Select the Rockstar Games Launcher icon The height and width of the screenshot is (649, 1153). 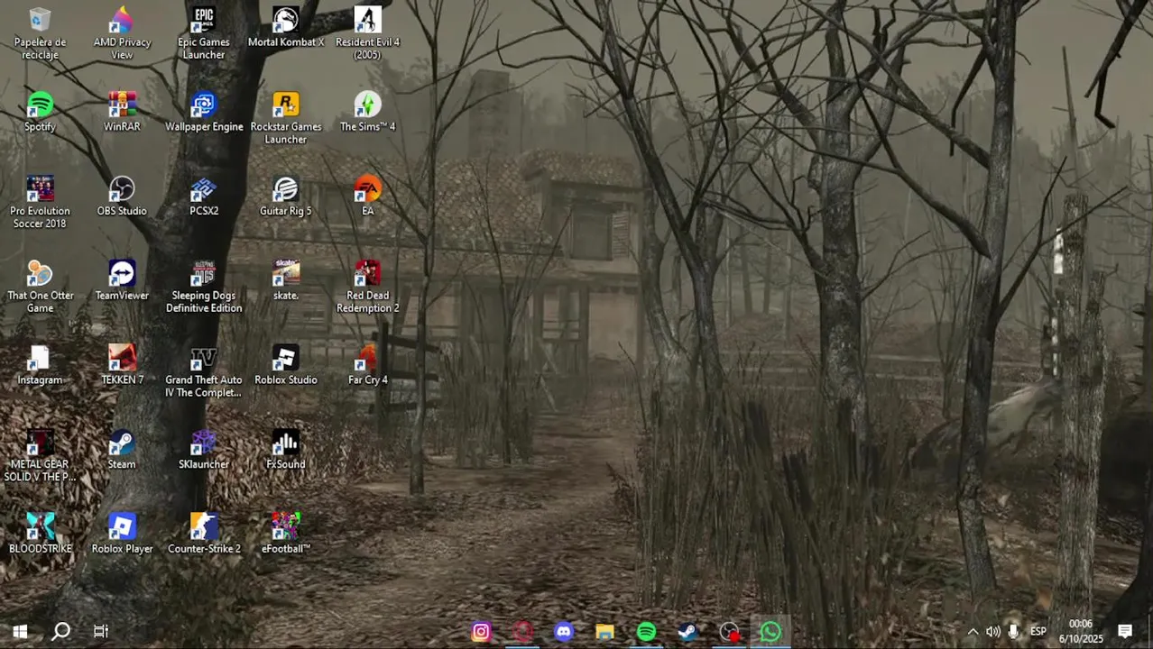click(x=286, y=117)
